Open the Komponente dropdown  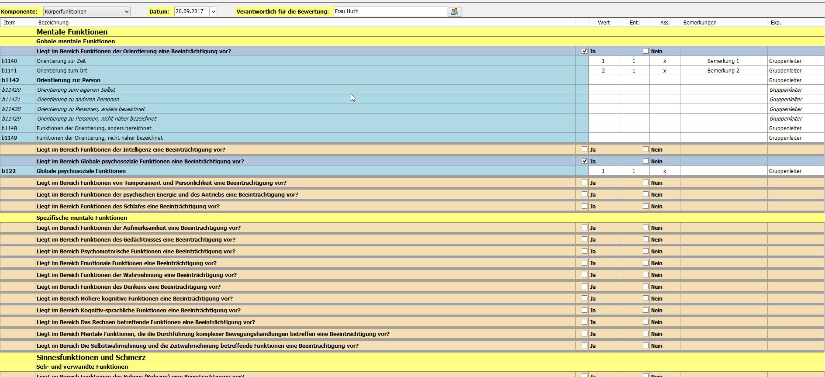[x=127, y=12]
